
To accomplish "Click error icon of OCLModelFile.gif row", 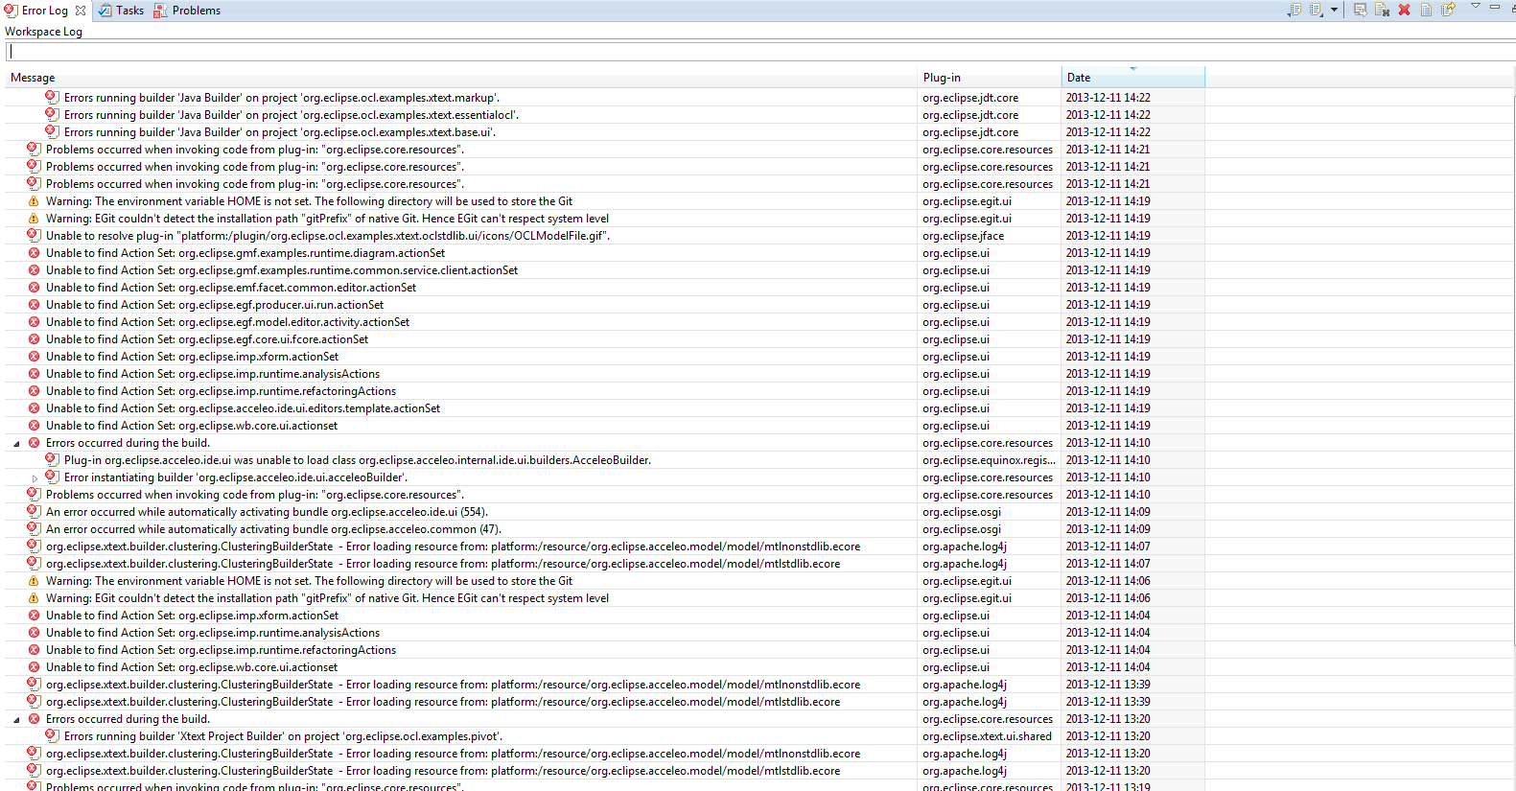I will (x=34, y=235).
